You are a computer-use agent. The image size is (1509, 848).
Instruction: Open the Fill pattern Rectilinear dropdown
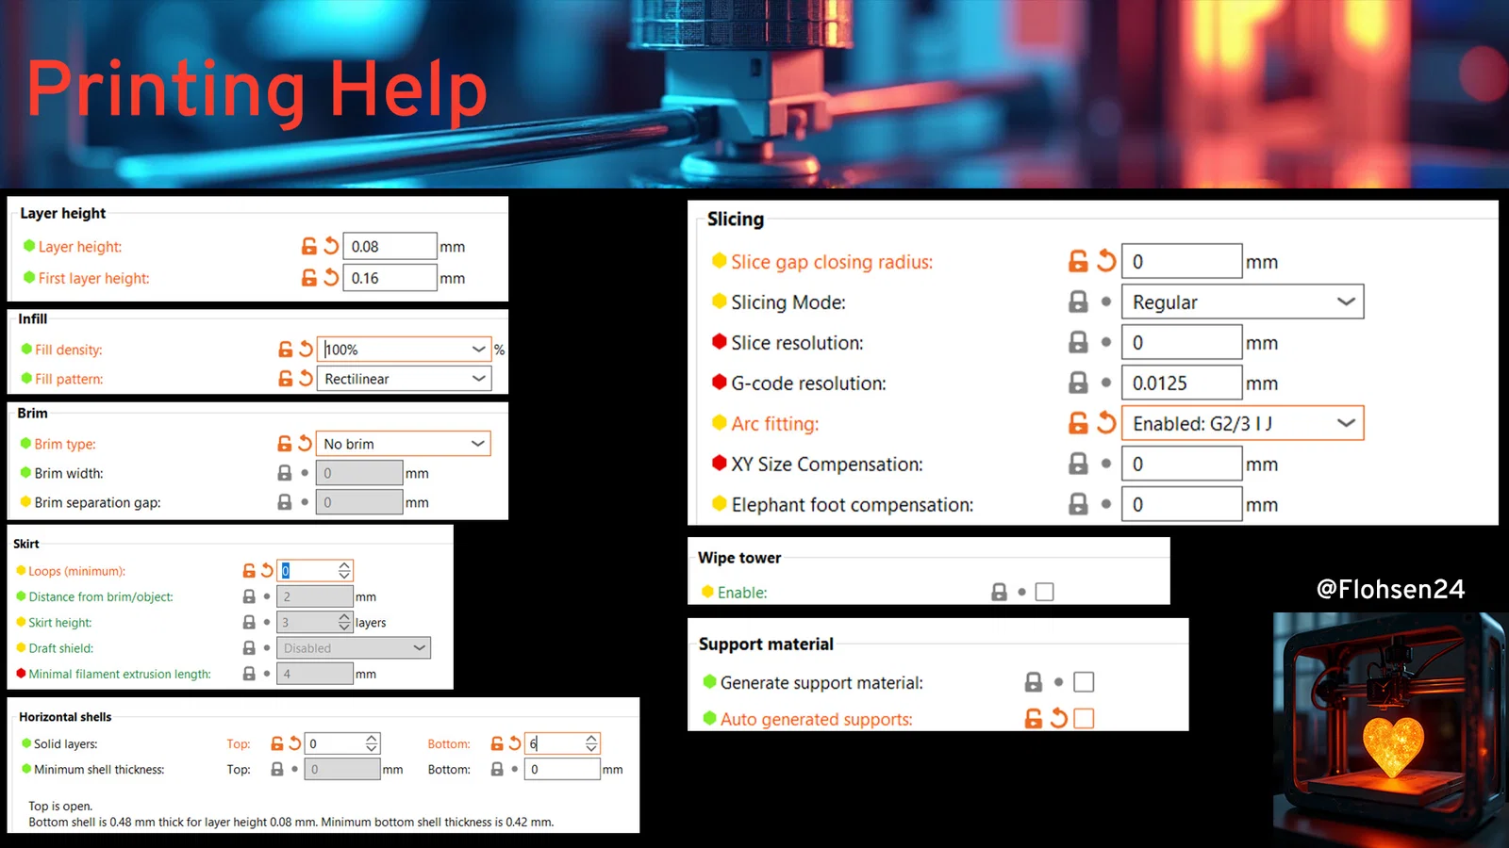coord(404,378)
